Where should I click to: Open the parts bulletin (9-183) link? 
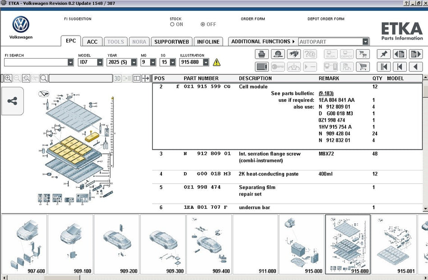point(327,93)
